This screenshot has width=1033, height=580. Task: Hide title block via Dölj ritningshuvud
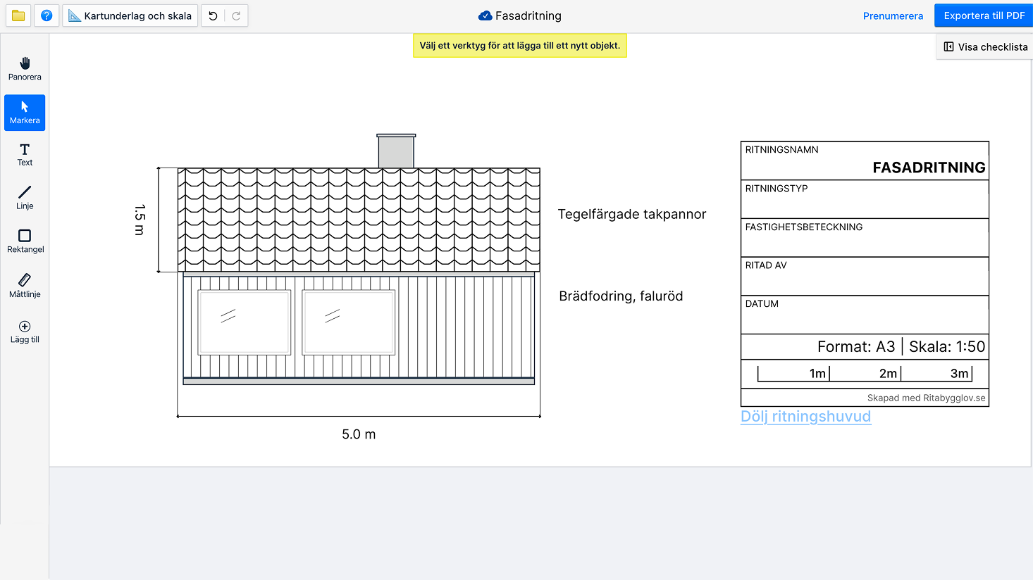pos(805,417)
